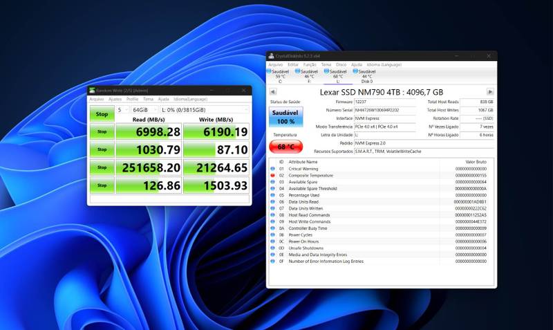This screenshot has width=553, height=330.
Task: Click the status dot for Media and Data Integrity Errors
Action: 272,255
